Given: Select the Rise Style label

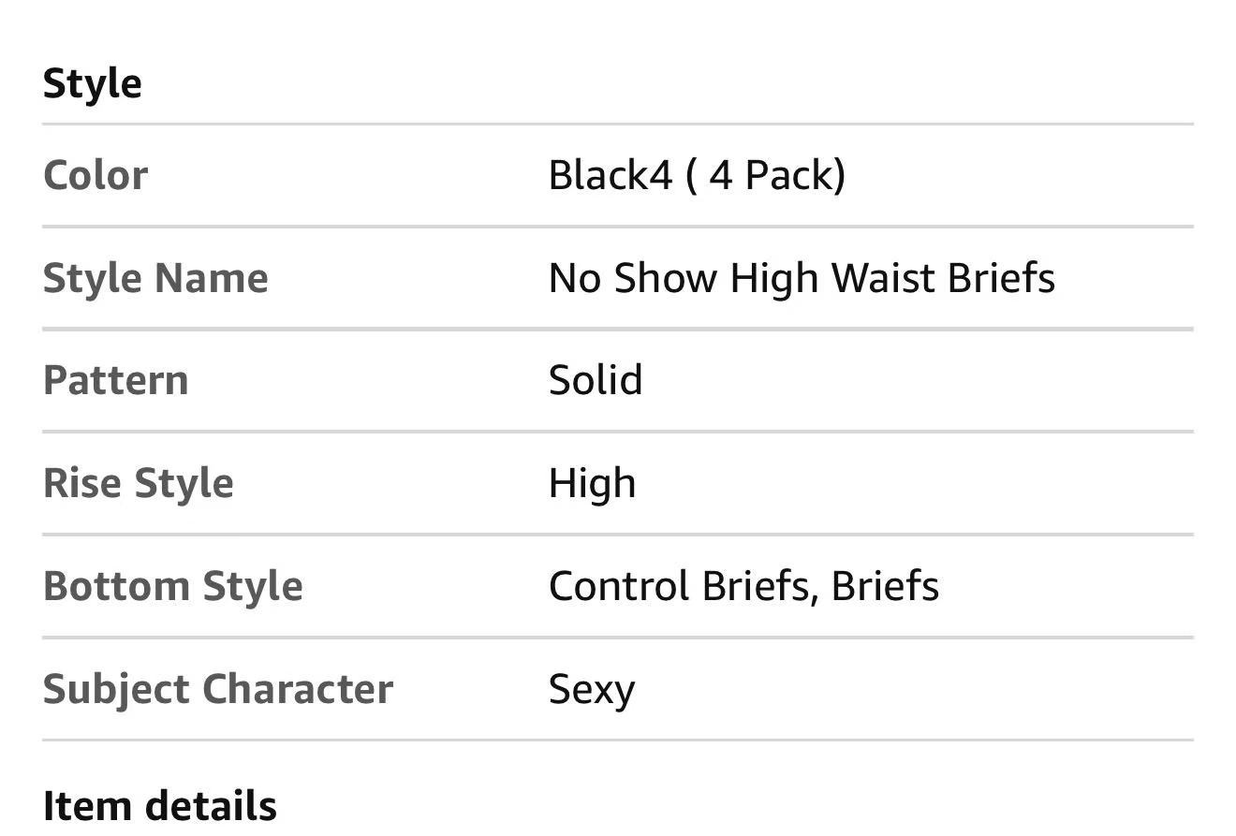Looking at the screenshot, I should pyautogui.click(x=139, y=483).
